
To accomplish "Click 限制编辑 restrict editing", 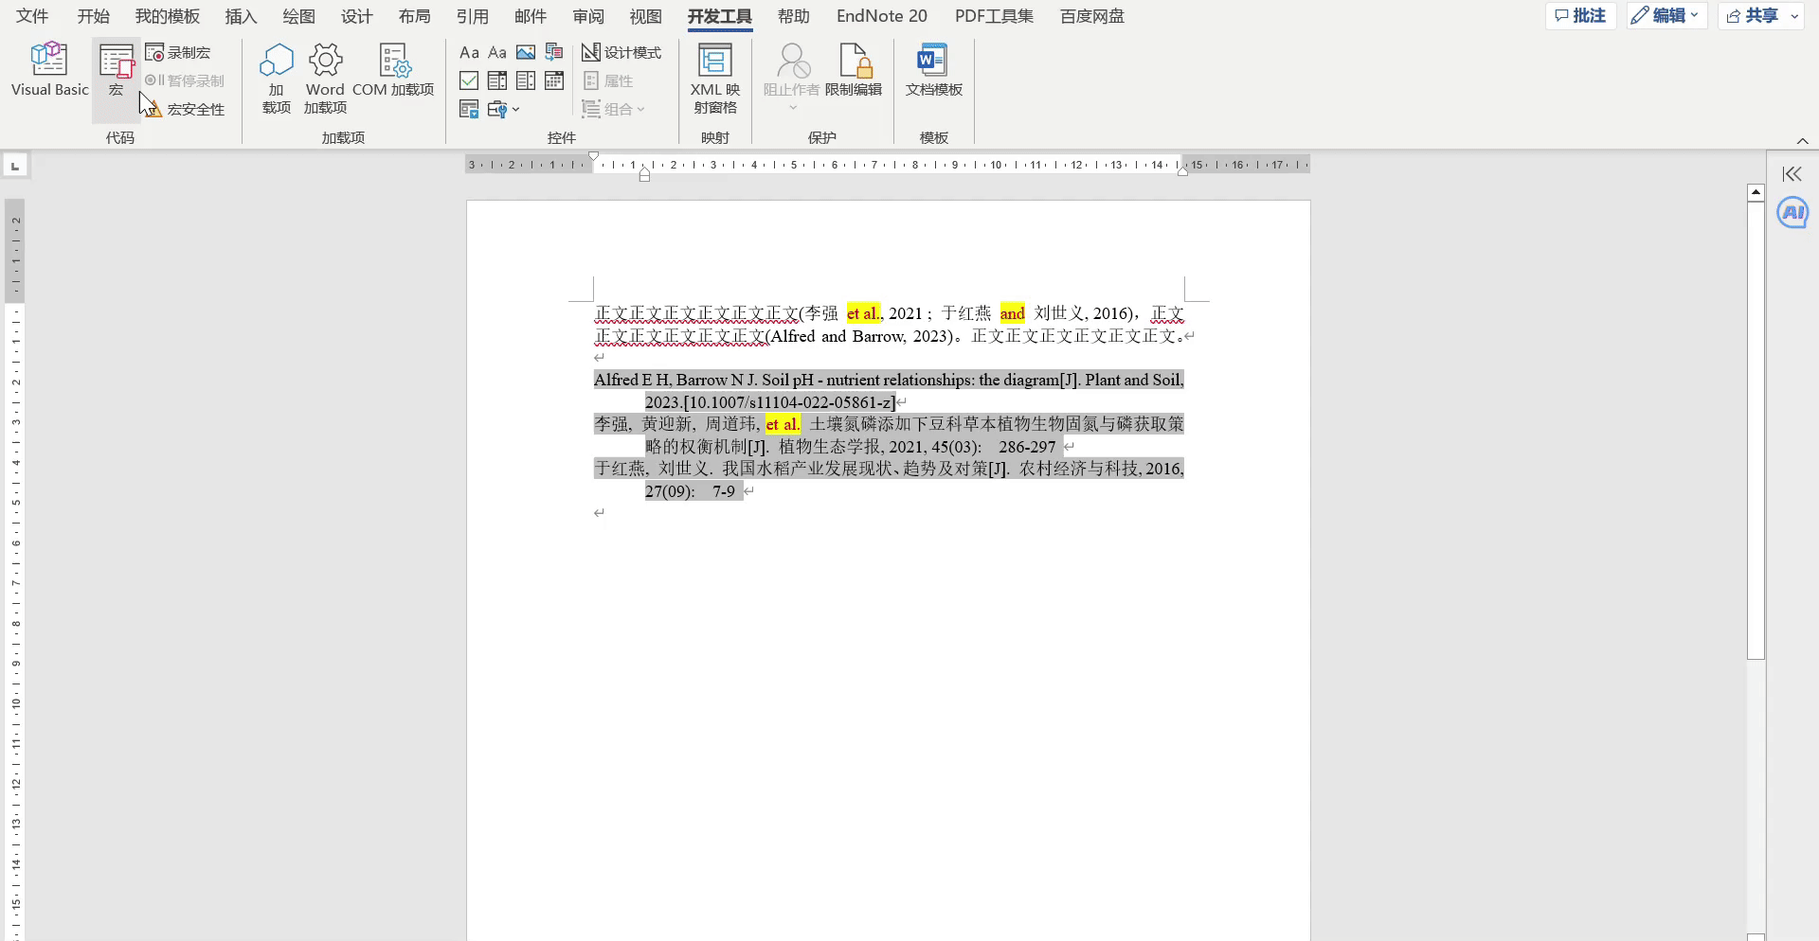I will [854, 69].
